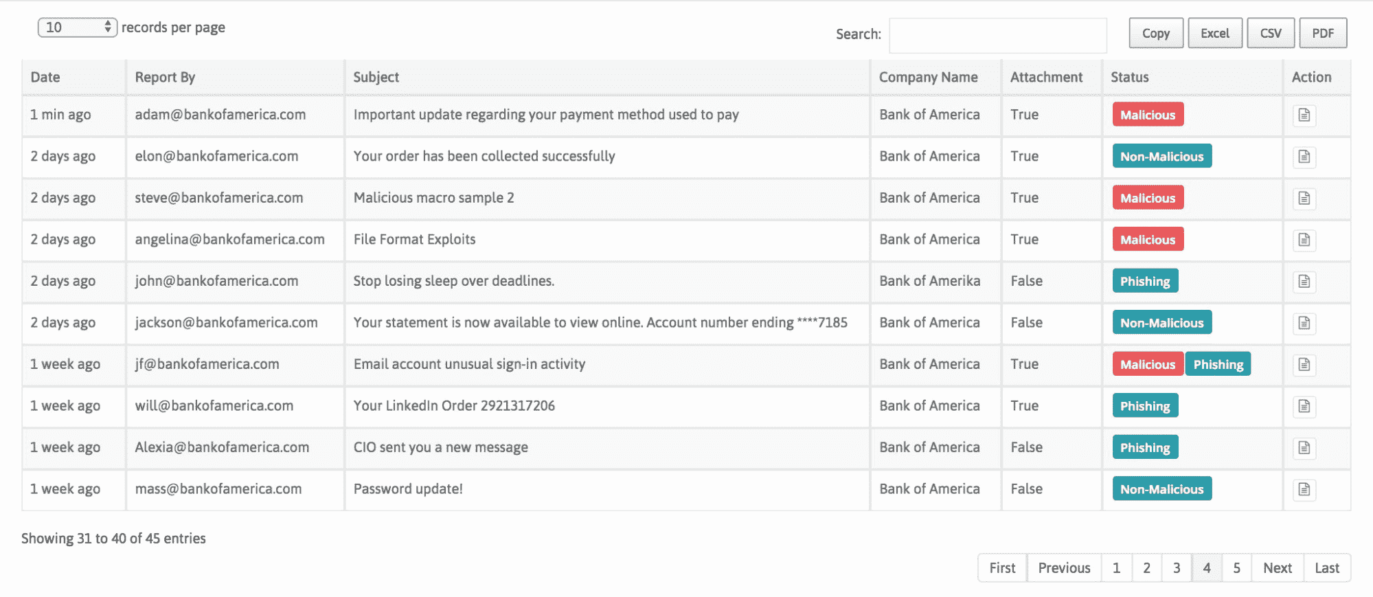The image size is (1373, 597).
Task: Open report document icon for john@bankofamerica.com row
Action: pyautogui.click(x=1304, y=282)
